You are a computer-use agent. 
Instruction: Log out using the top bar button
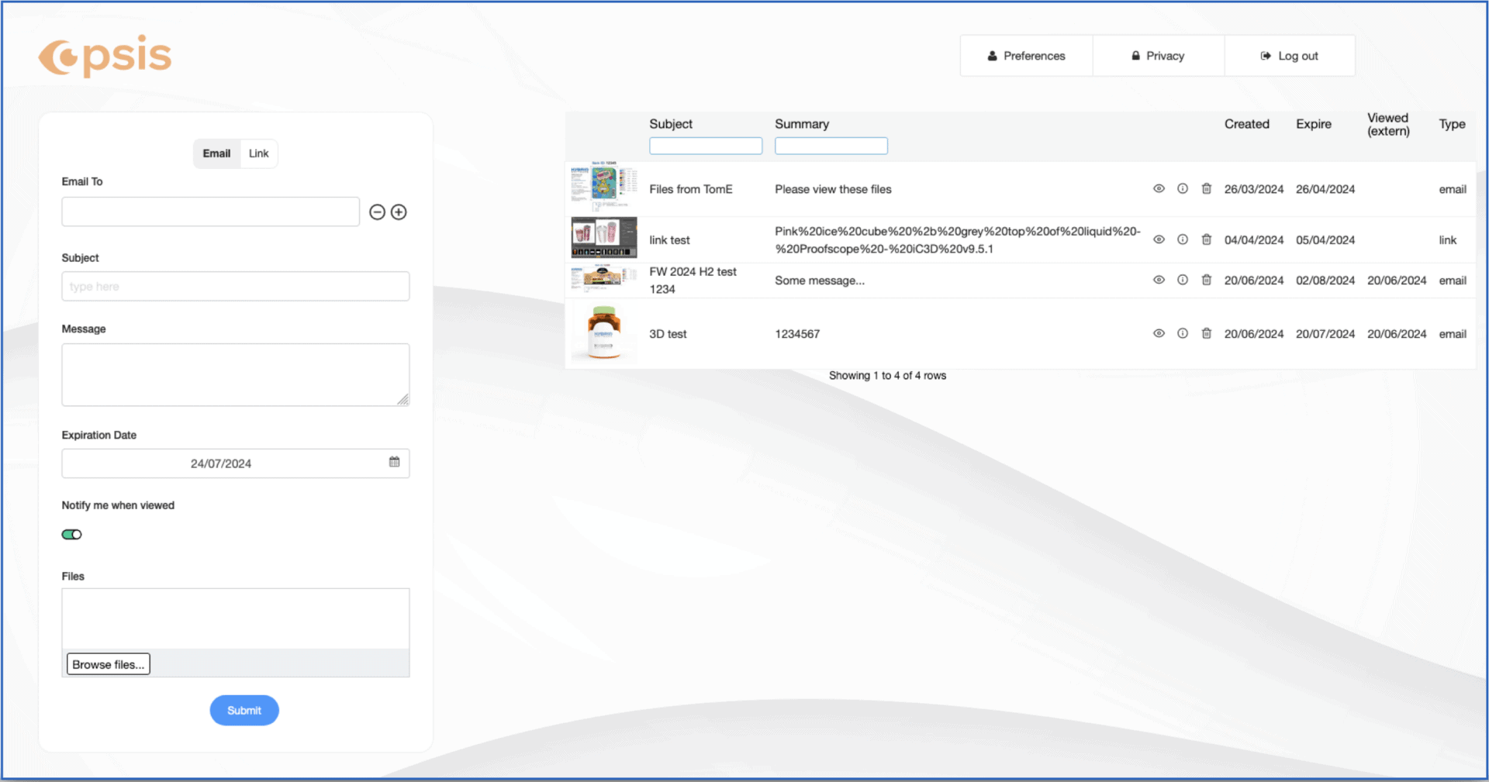coord(1289,56)
